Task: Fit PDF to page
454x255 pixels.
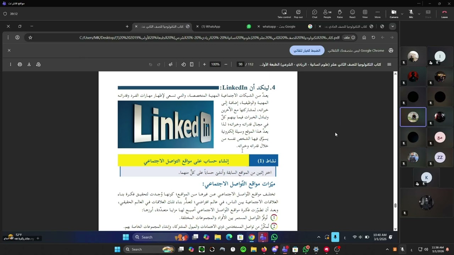Action: (x=192, y=64)
